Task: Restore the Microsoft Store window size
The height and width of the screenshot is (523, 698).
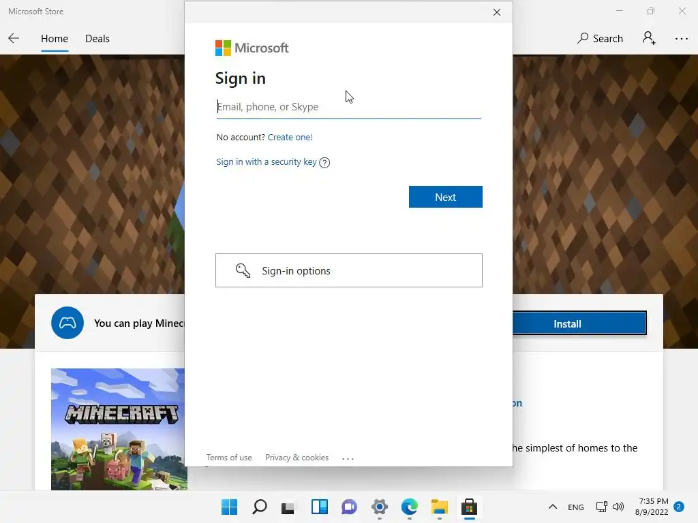Action: tap(651, 11)
